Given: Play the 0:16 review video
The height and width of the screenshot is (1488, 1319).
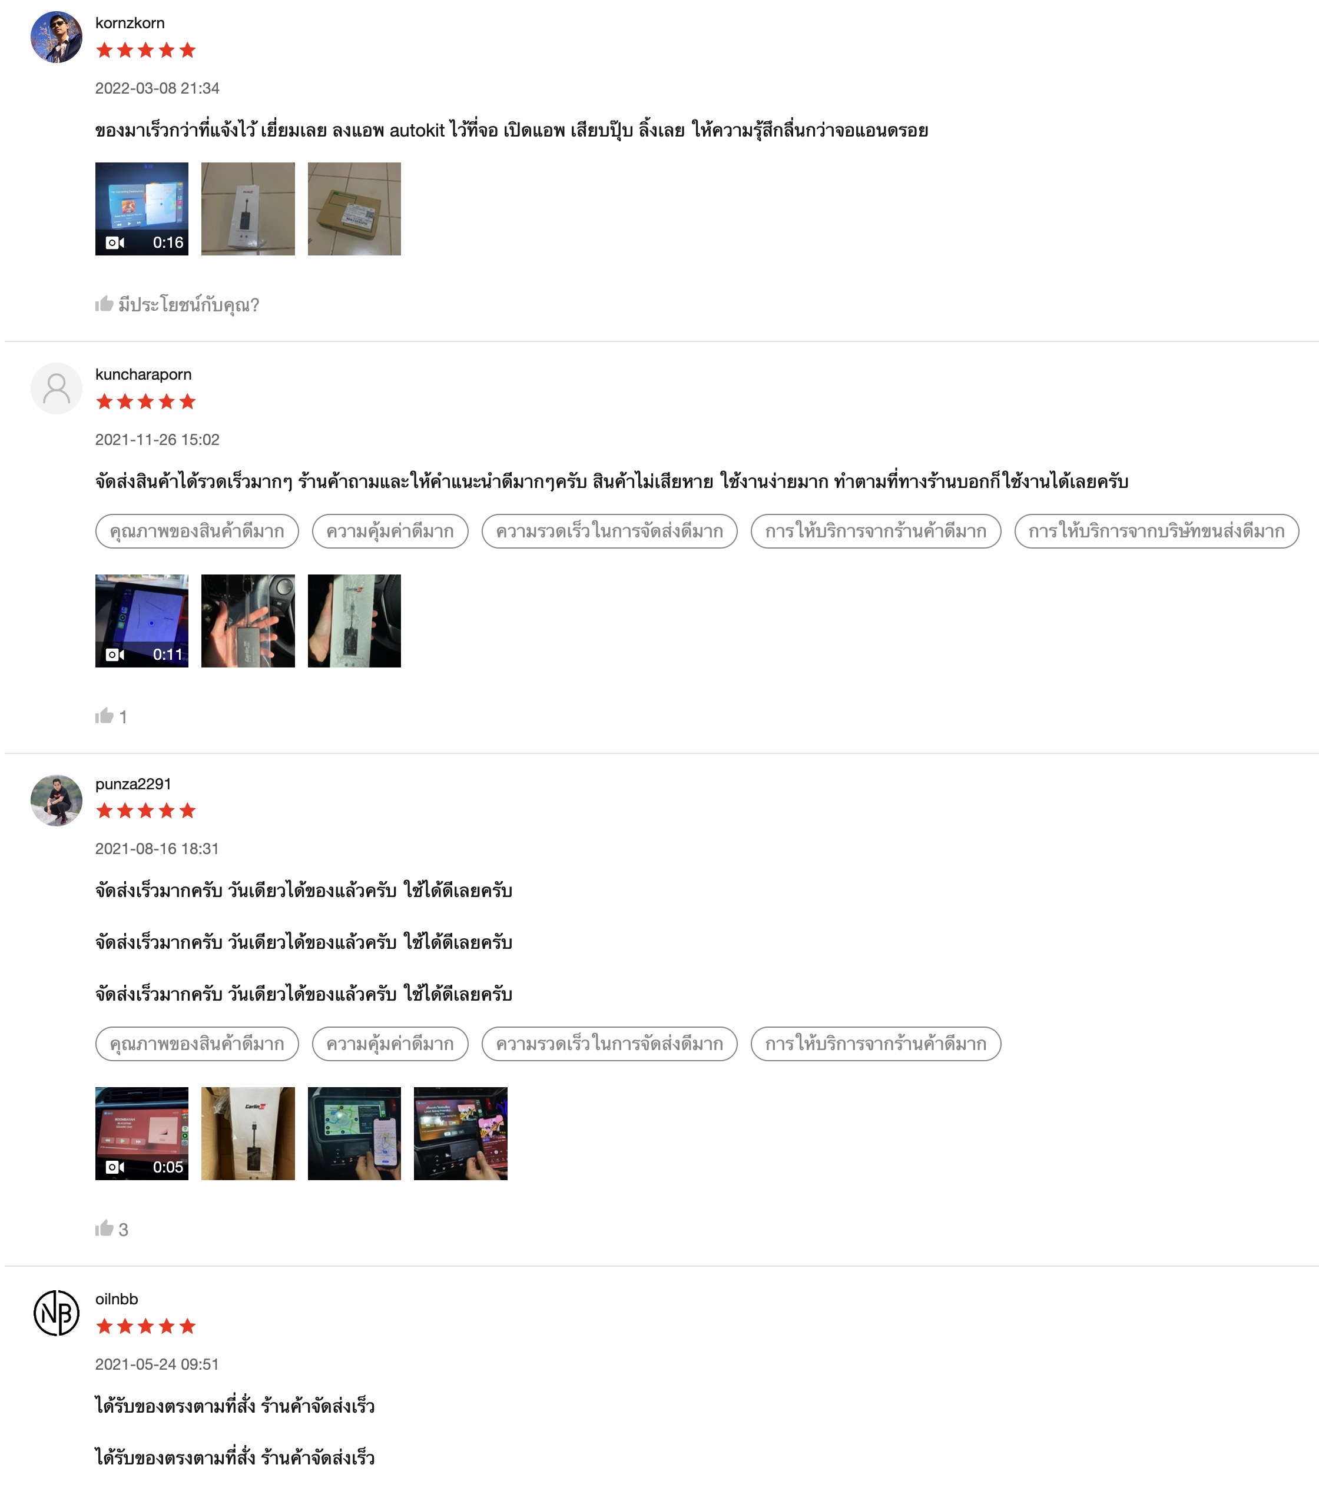Looking at the screenshot, I should click(x=142, y=209).
